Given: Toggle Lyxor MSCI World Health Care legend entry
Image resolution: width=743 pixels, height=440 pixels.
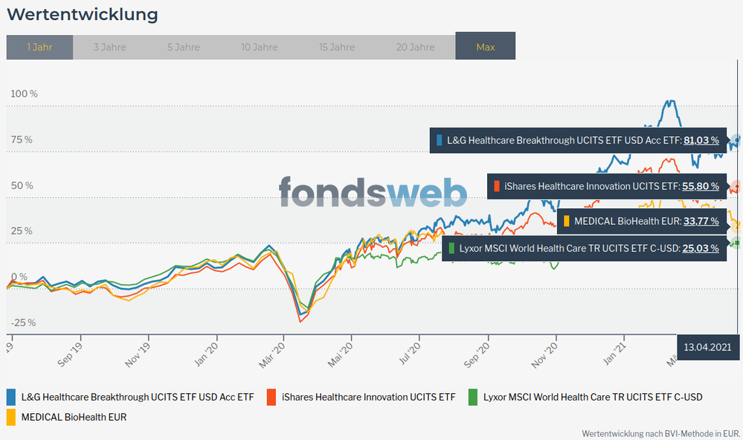Looking at the screenshot, I should pyautogui.click(x=592, y=398).
